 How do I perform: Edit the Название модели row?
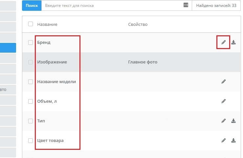click(x=223, y=81)
